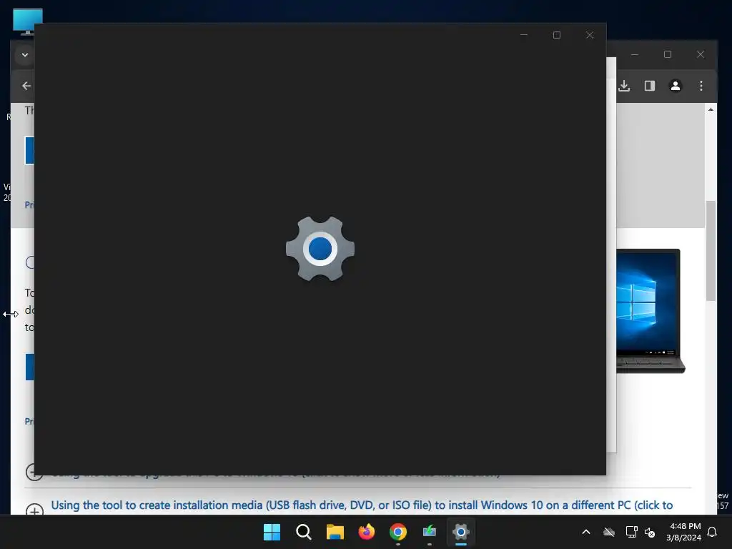The height and width of the screenshot is (549, 732).
Task: Click the Chrome page scrollbar thumb
Action: point(711,251)
